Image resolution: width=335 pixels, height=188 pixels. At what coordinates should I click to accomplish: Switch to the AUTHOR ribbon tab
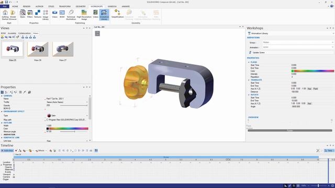[x=39, y=6]
